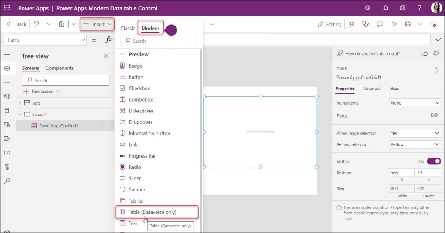The image size is (445, 233).
Task: Open the app launcher waffle icon
Action: coord(7,8)
